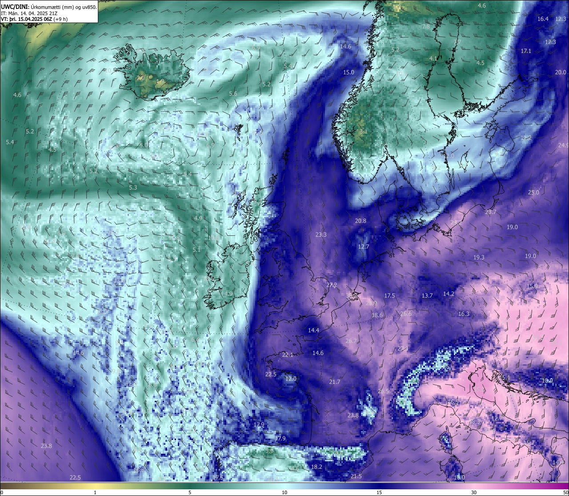Click the value label '20.8'
The width and height of the screenshot is (569, 496).
click(361, 221)
